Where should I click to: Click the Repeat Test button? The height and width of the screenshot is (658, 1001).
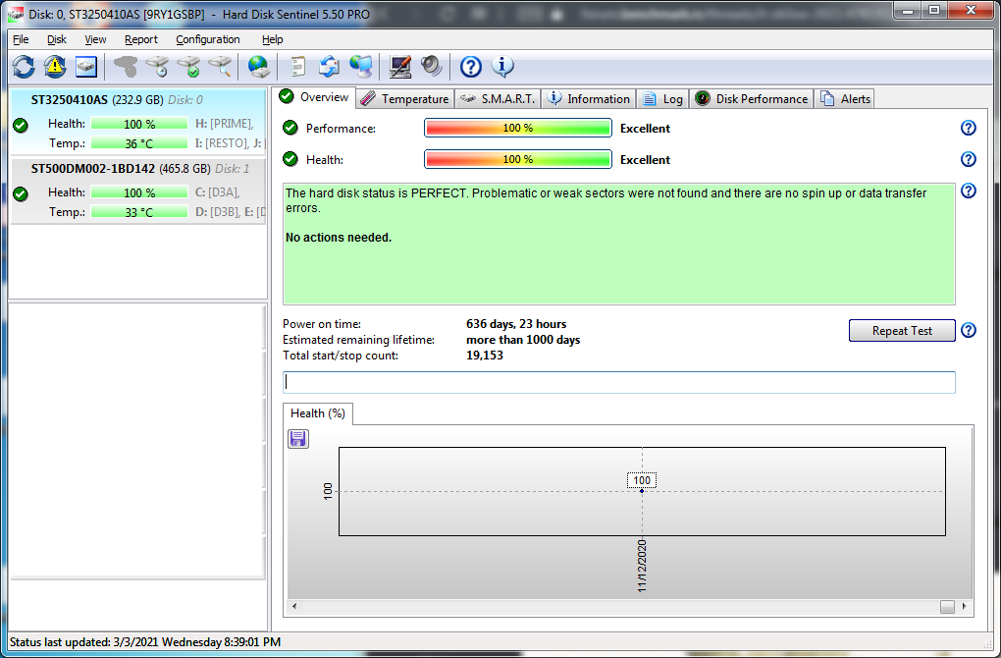click(x=902, y=331)
